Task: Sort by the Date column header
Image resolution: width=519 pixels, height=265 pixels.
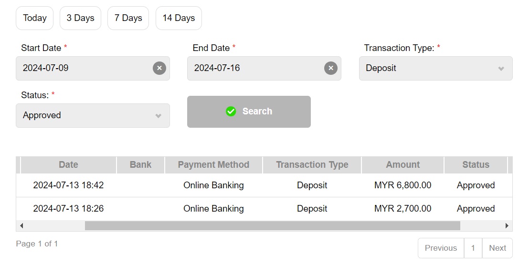Action: pyautogui.click(x=68, y=165)
